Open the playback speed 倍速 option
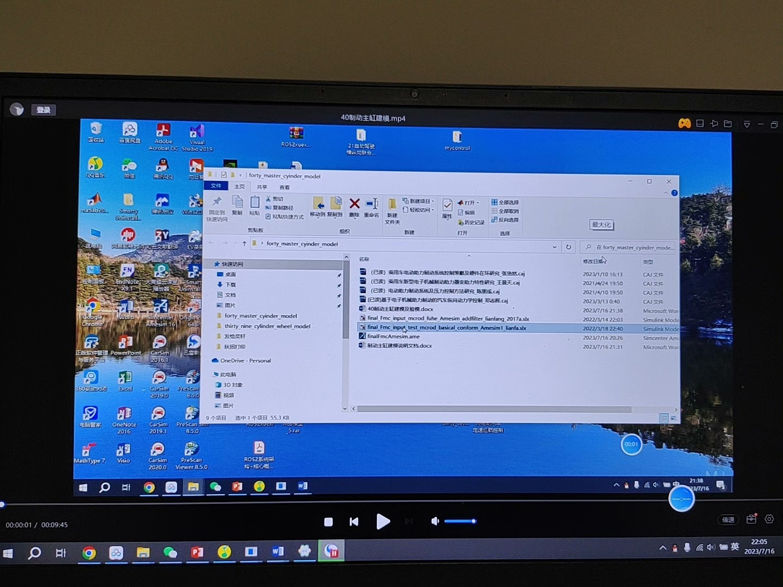 728,520
